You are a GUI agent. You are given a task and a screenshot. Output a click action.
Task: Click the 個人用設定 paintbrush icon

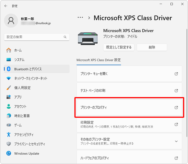9,88
